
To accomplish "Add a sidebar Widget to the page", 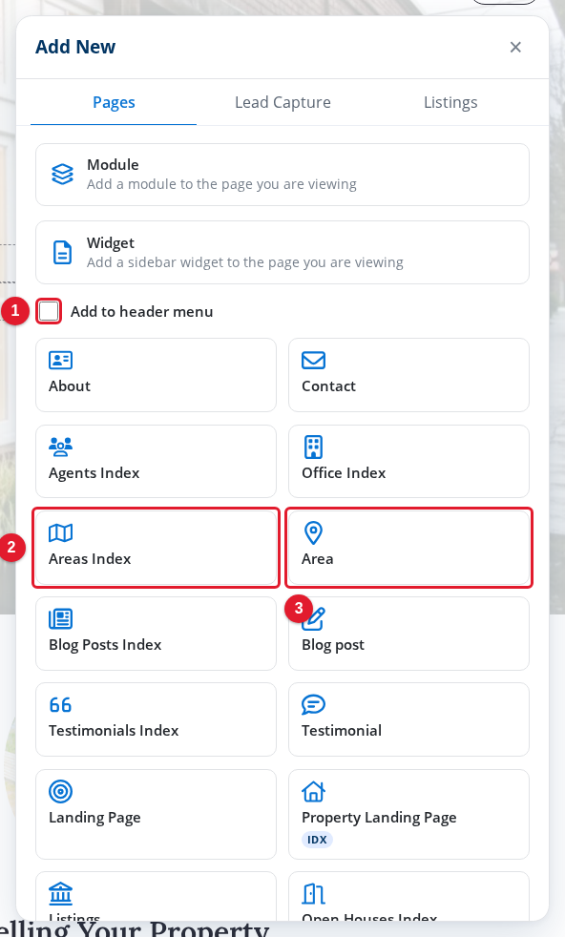I will coord(282,252).
